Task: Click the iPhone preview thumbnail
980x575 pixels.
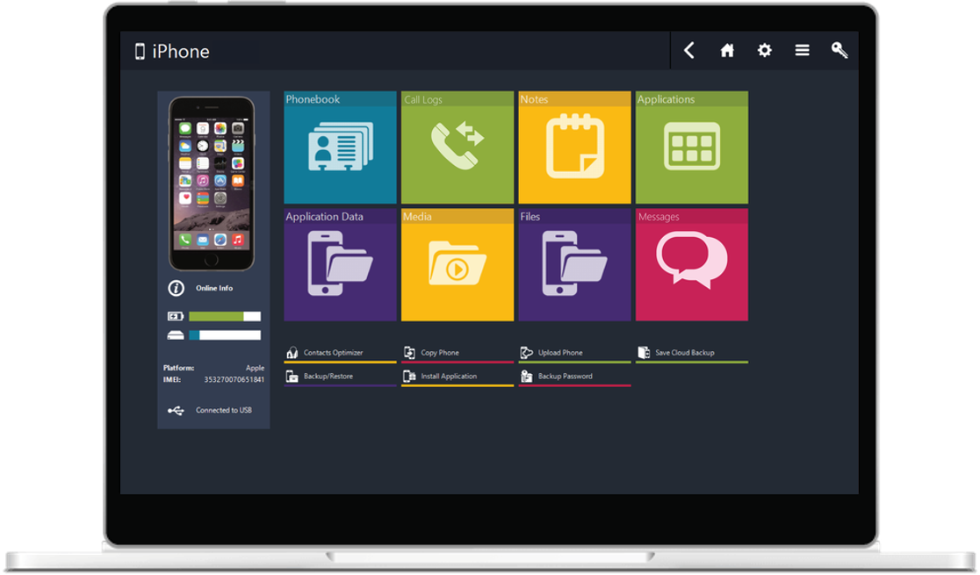Action: (x=213, y=184)
